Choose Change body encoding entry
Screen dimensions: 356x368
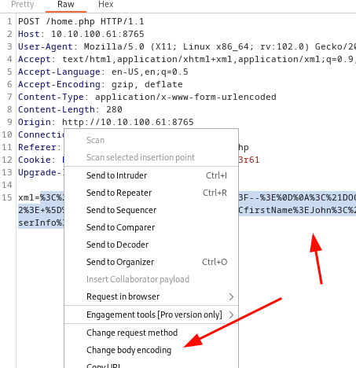[x=151, y=350]
